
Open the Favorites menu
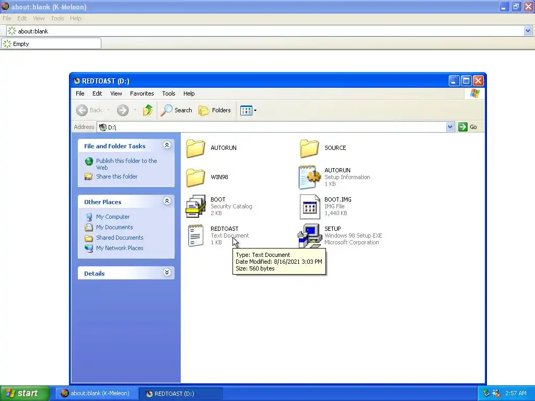[x=142, y=93]
